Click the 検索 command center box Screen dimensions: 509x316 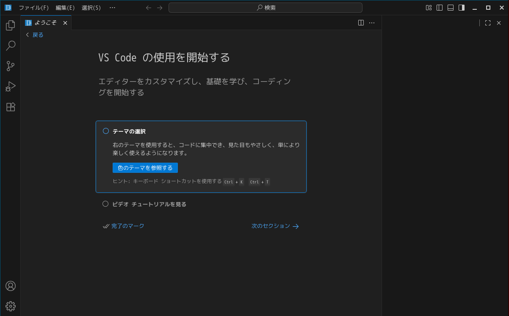(266, 8)
